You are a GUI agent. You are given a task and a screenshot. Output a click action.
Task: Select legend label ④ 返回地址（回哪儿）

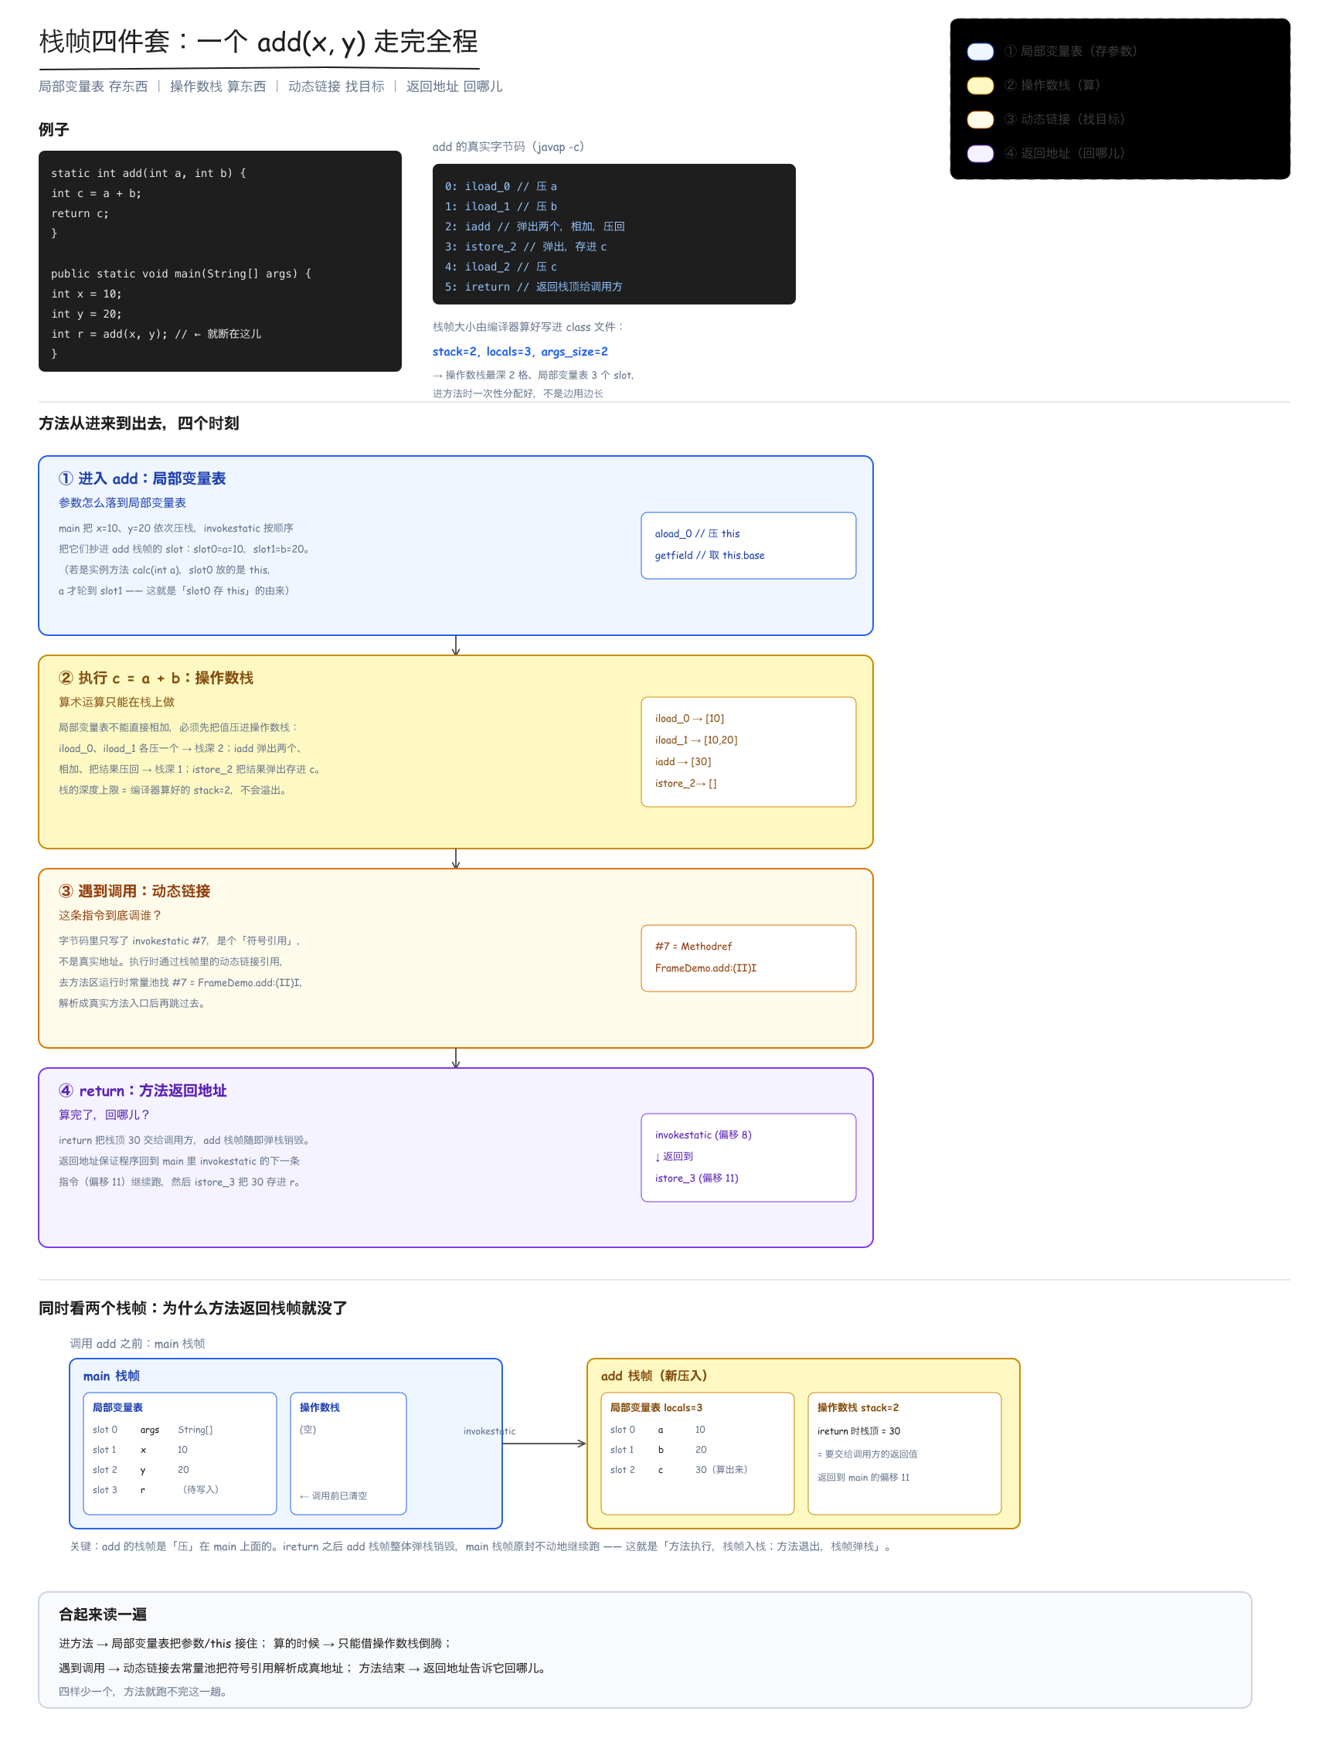1065,154
